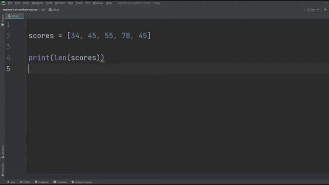Open the Tools menu
The height and width of the screenshot is (185, 329).
click(79, 3)
